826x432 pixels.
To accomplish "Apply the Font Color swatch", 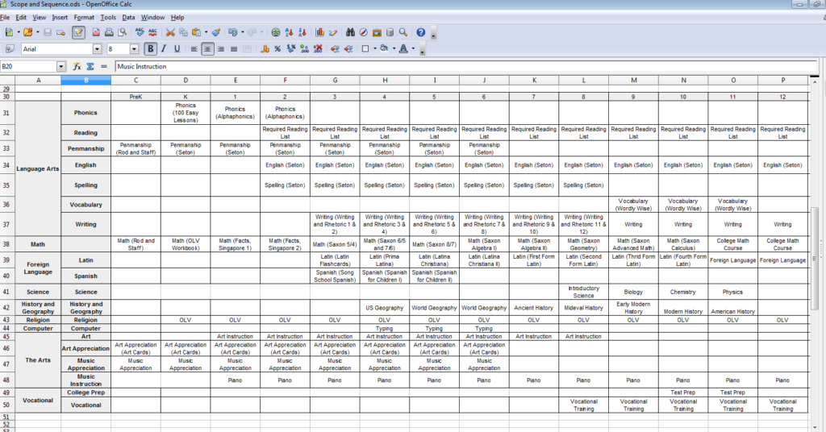I will (x=403, y=49).
